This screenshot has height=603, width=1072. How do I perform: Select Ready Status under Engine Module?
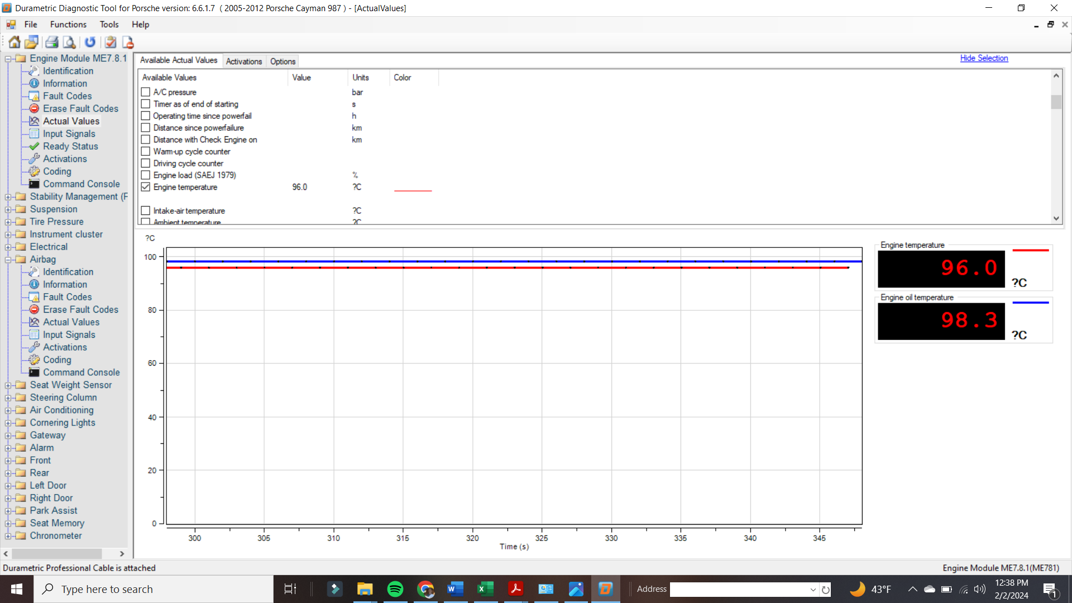coord(70,146)
